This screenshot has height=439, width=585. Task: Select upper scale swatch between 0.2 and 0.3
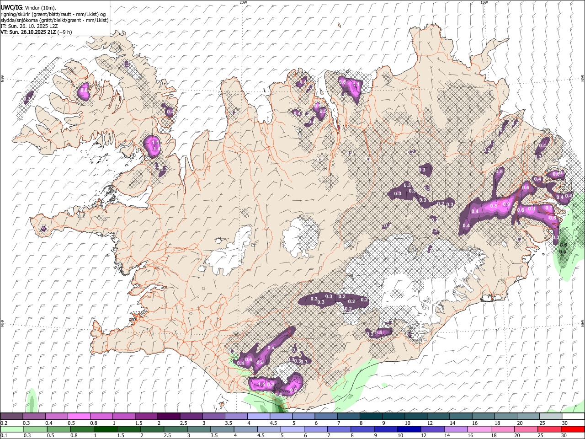click(11, 417)
